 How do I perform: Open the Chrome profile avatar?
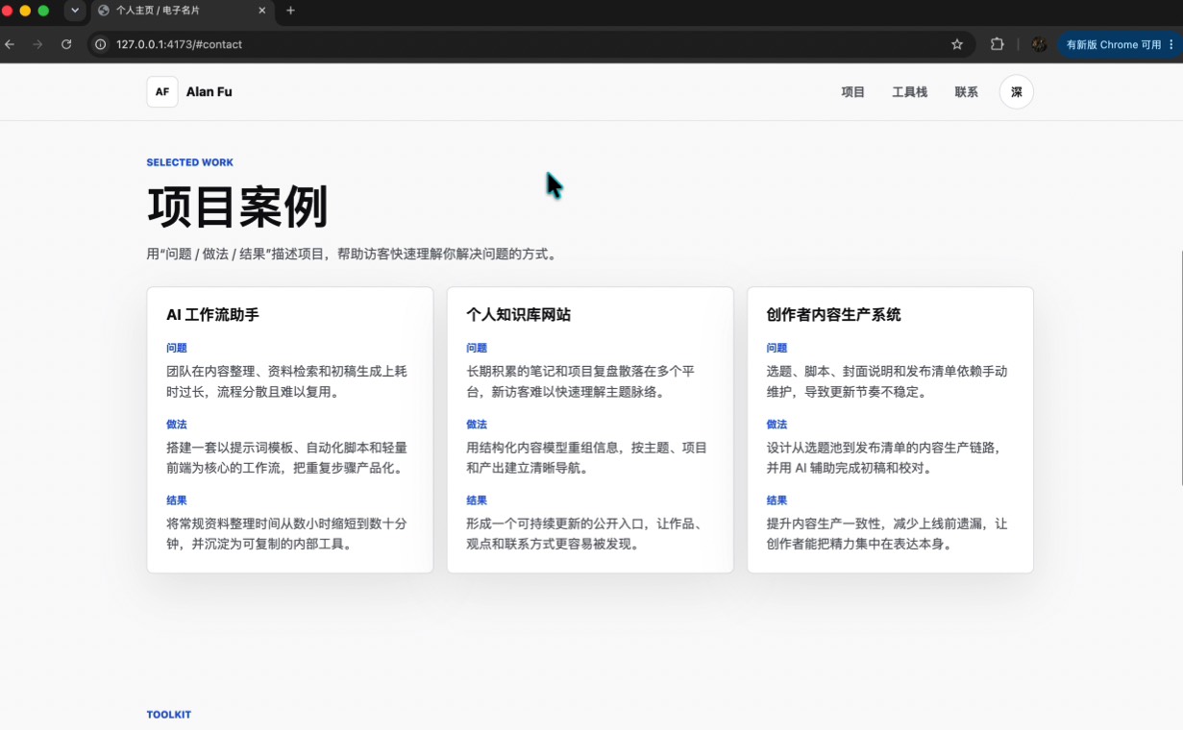pos(1039,44)
